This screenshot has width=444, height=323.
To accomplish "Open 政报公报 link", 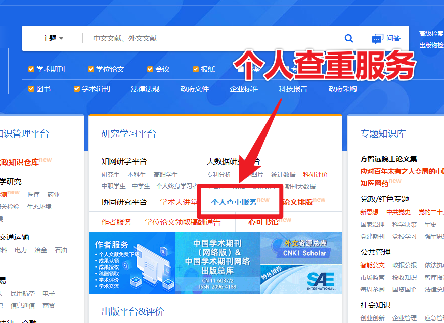I will coord(405,265).
